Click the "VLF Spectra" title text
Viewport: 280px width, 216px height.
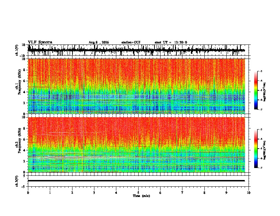(x=40, y=42)
